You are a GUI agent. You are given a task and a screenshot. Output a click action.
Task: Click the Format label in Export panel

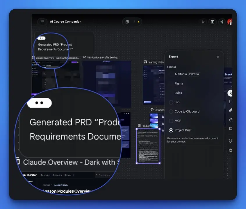pos(171,67)
